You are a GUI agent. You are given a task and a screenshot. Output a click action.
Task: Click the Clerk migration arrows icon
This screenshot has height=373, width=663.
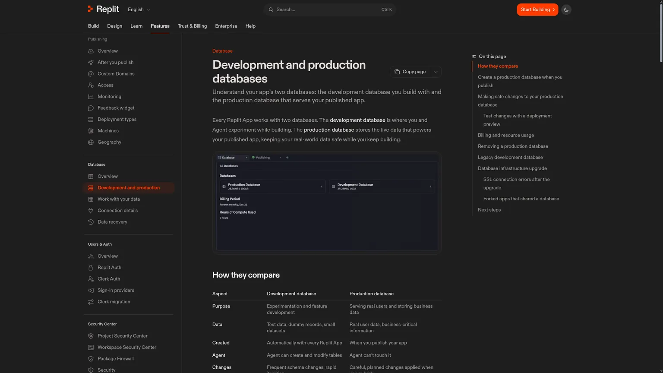[x=91, y=302]
